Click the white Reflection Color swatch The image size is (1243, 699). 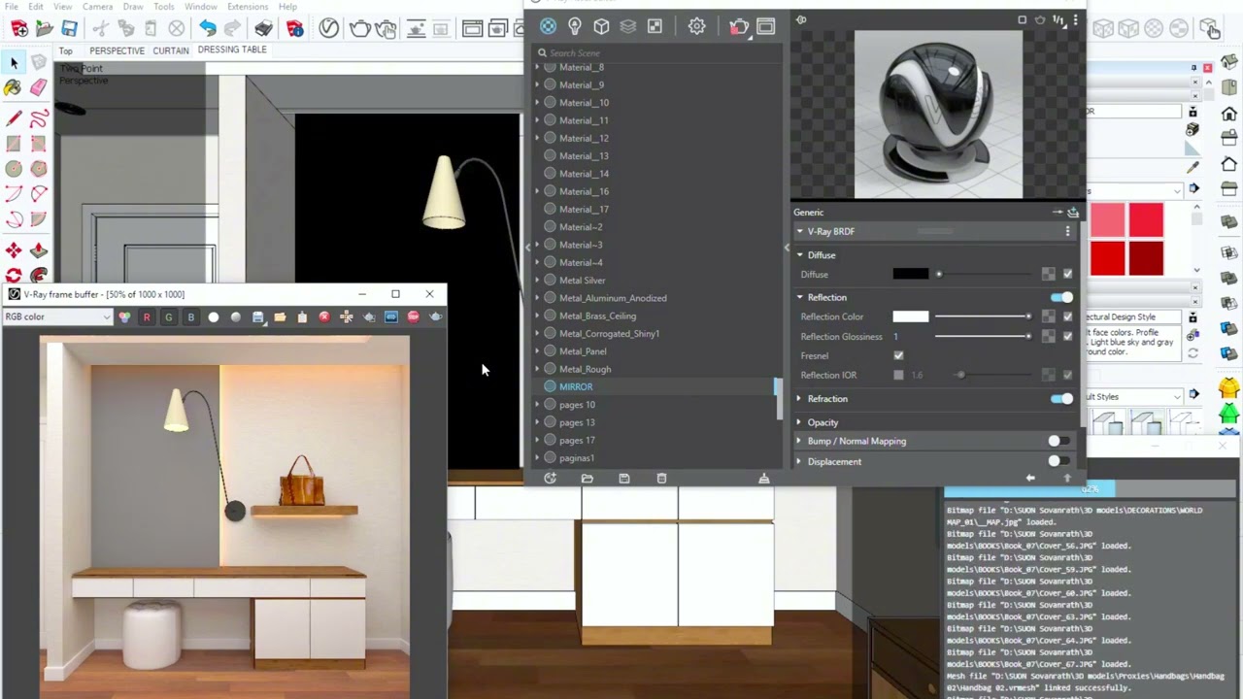click(x=911, y=316)
